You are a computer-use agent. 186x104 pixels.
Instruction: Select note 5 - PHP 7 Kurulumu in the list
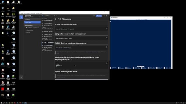pos(47,44)
